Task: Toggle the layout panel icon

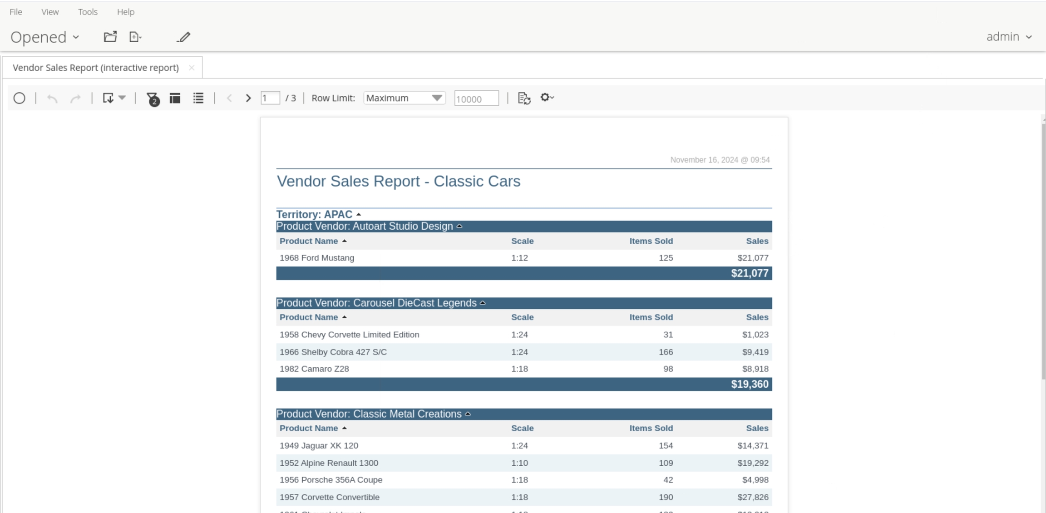Action: pyautogui.click(x=175, y=98)
